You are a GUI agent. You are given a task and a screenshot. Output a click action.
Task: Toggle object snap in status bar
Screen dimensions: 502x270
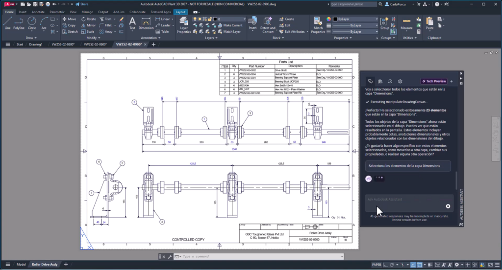(x=420, y=265)
